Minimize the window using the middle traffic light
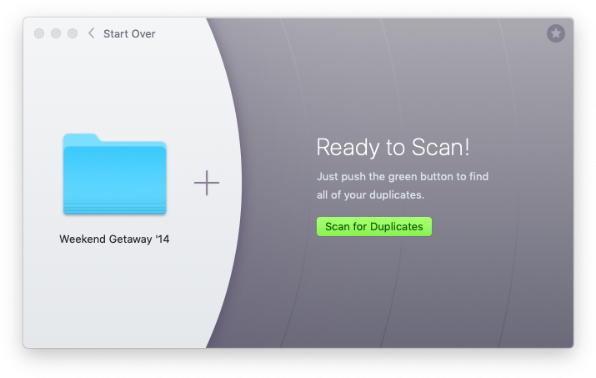596x378 pixels. tap(56, 33)
